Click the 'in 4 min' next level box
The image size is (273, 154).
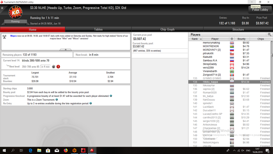coord(46,66)
